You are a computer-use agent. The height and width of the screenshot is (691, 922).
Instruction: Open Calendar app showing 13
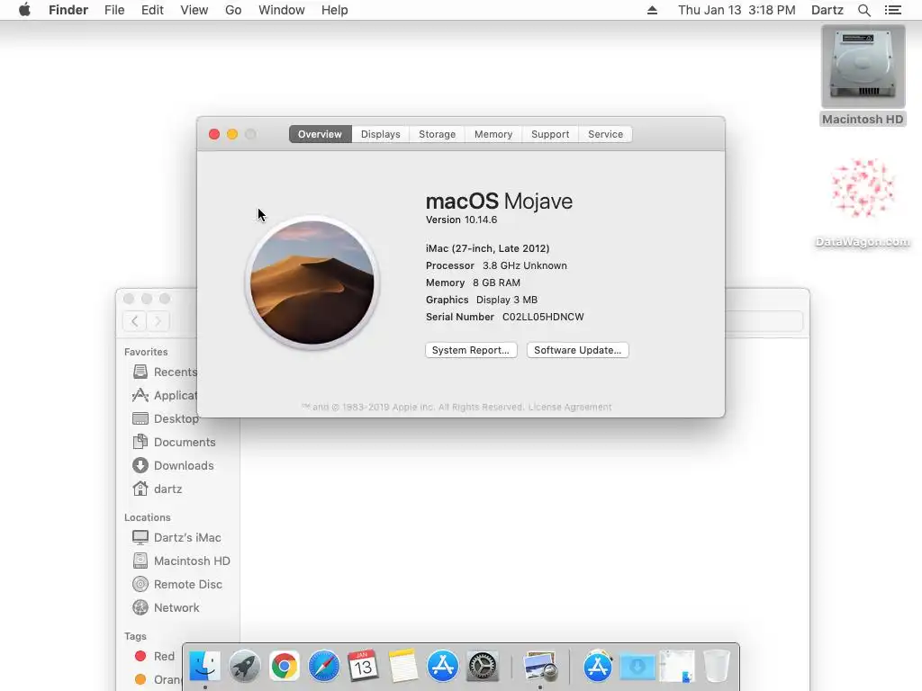point(364,666)
